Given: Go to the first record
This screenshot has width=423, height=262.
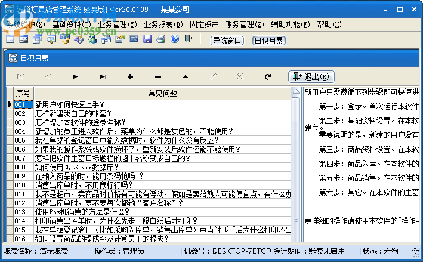Looking at the screenshot, I should (21, 77).
